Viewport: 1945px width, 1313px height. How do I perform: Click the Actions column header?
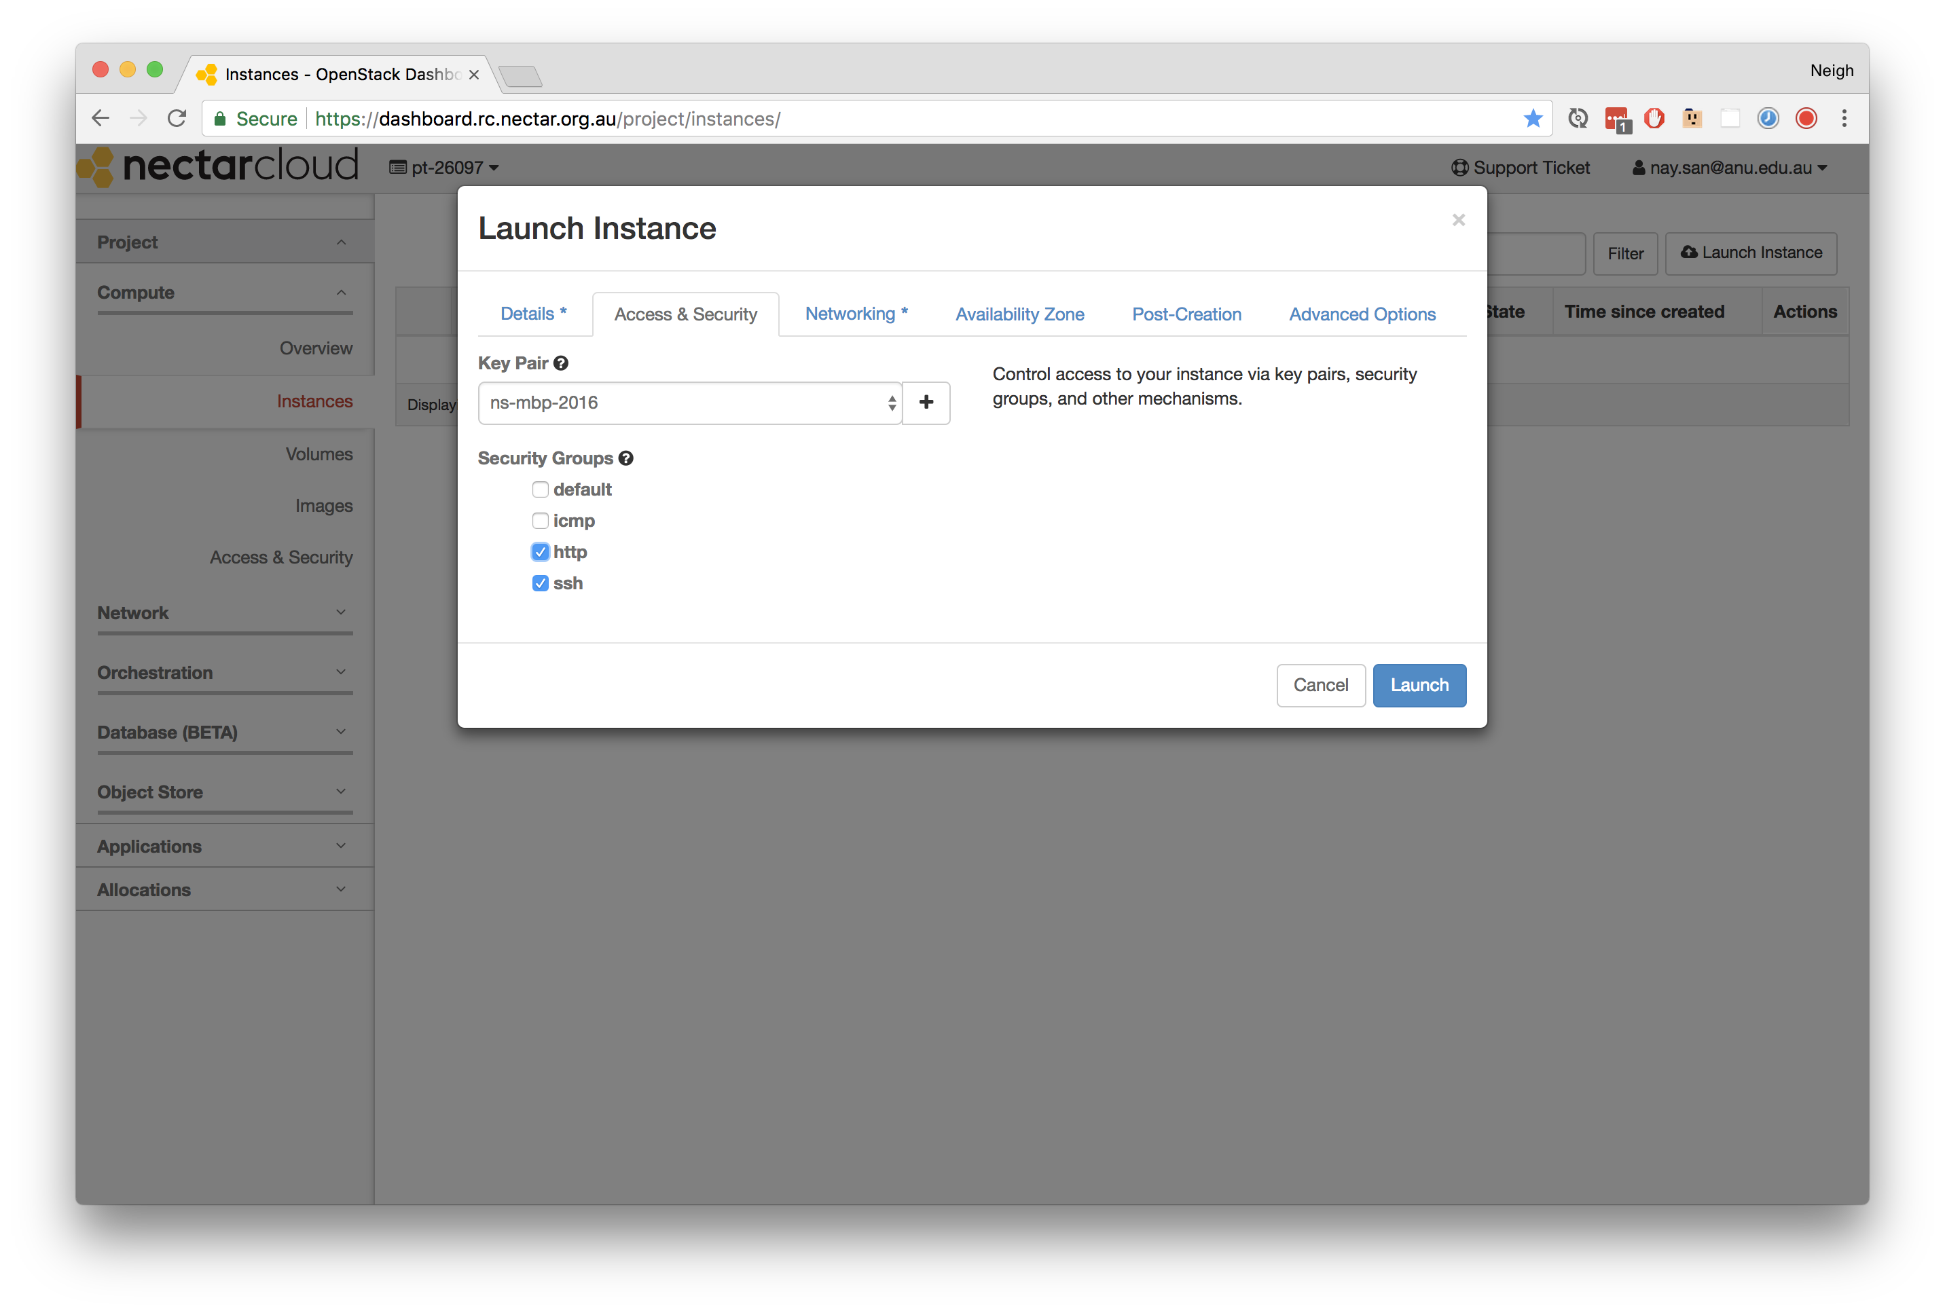1804,312
